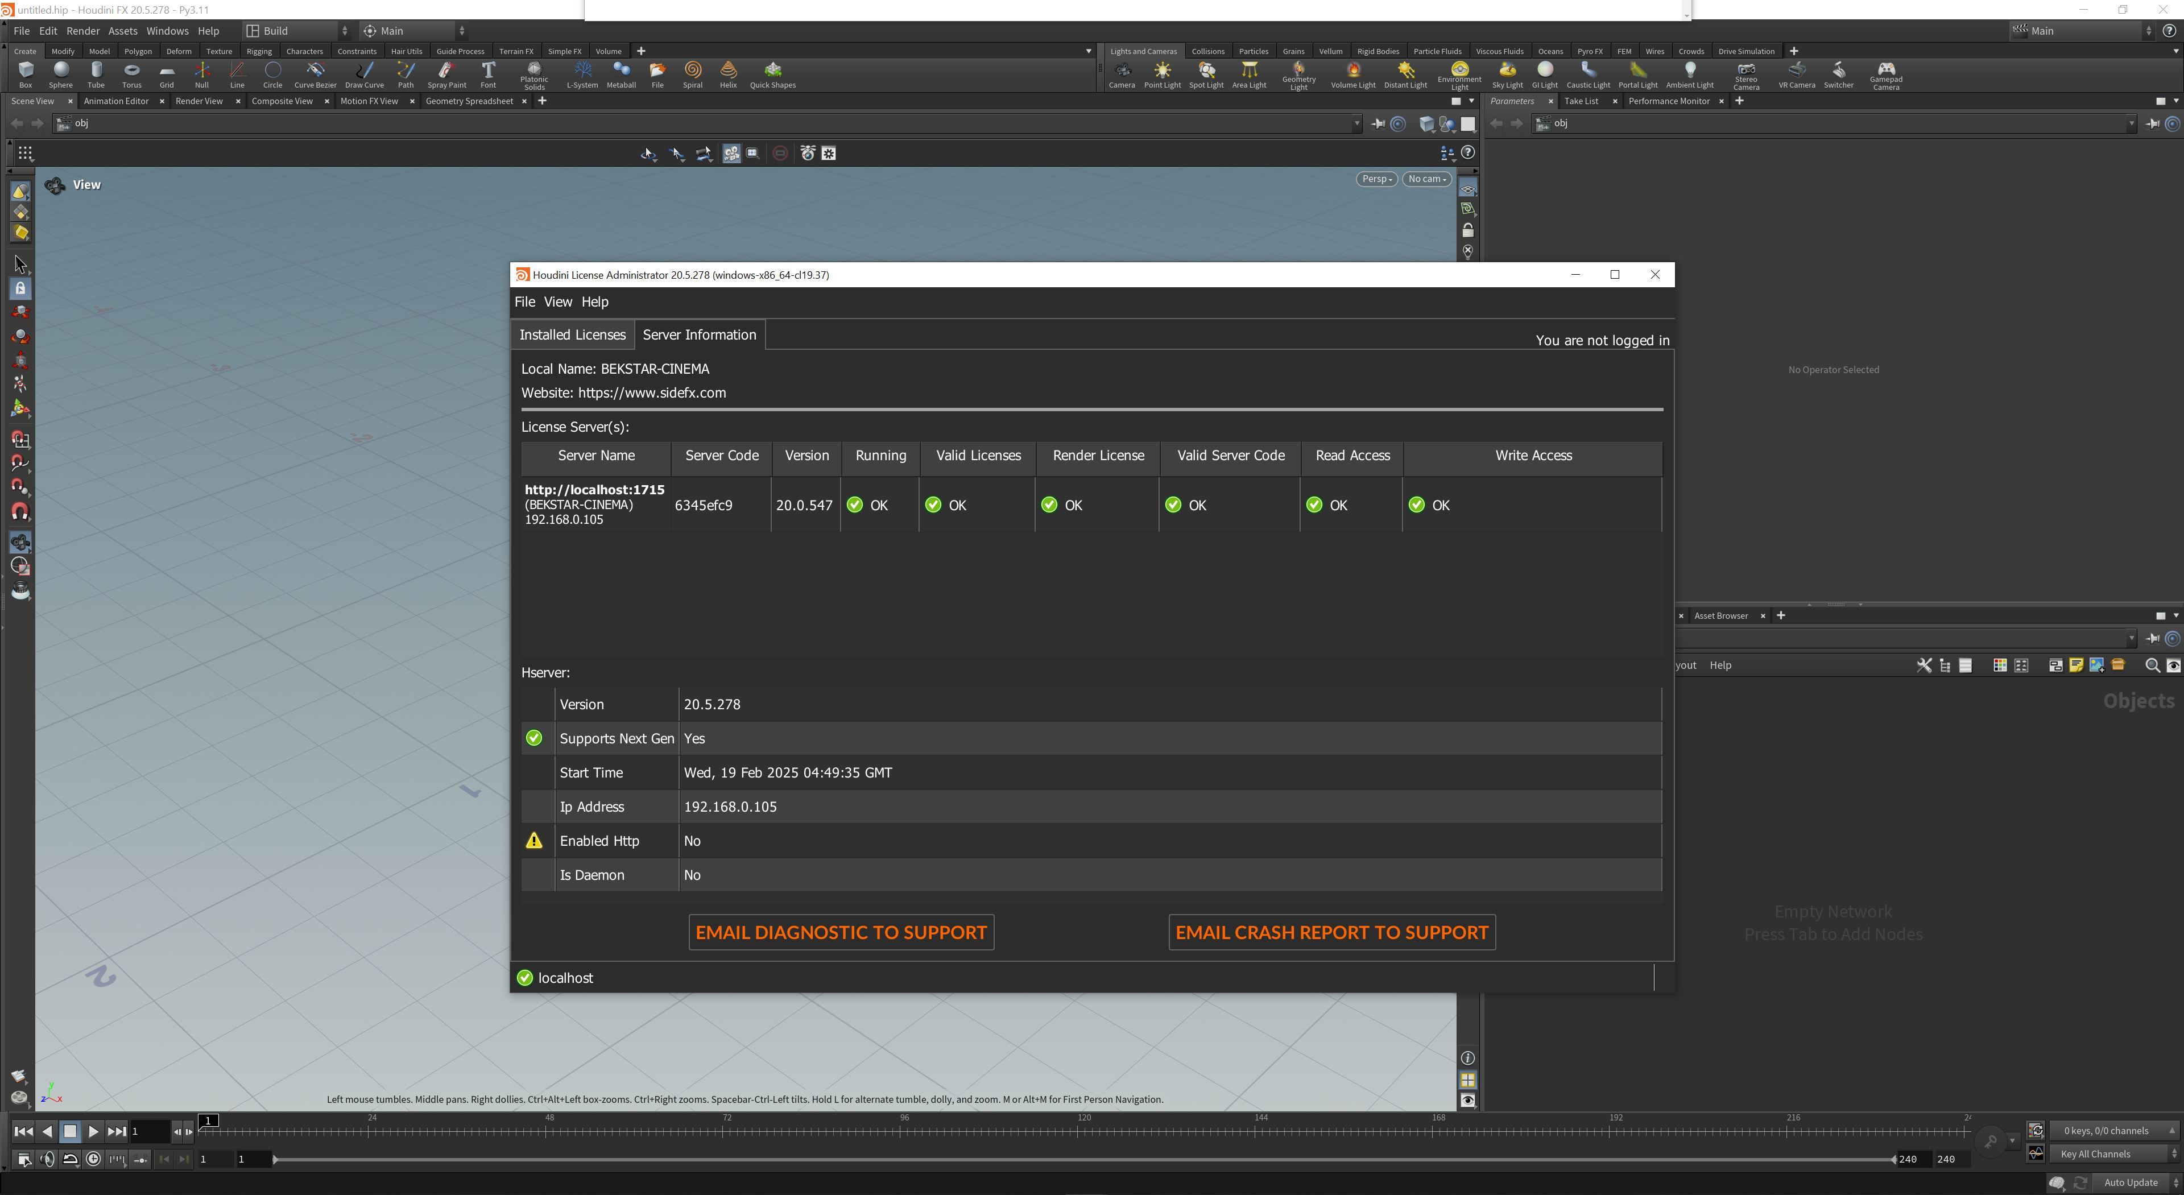2184x1195 pixels.
Task: Jump to the last frame
Action: (x=117, y=1131)
